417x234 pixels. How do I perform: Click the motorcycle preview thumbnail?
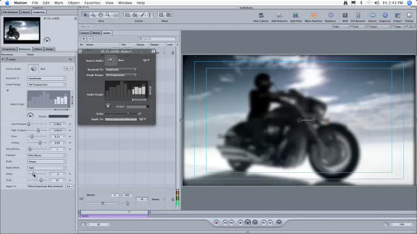[x=22, y=31]
